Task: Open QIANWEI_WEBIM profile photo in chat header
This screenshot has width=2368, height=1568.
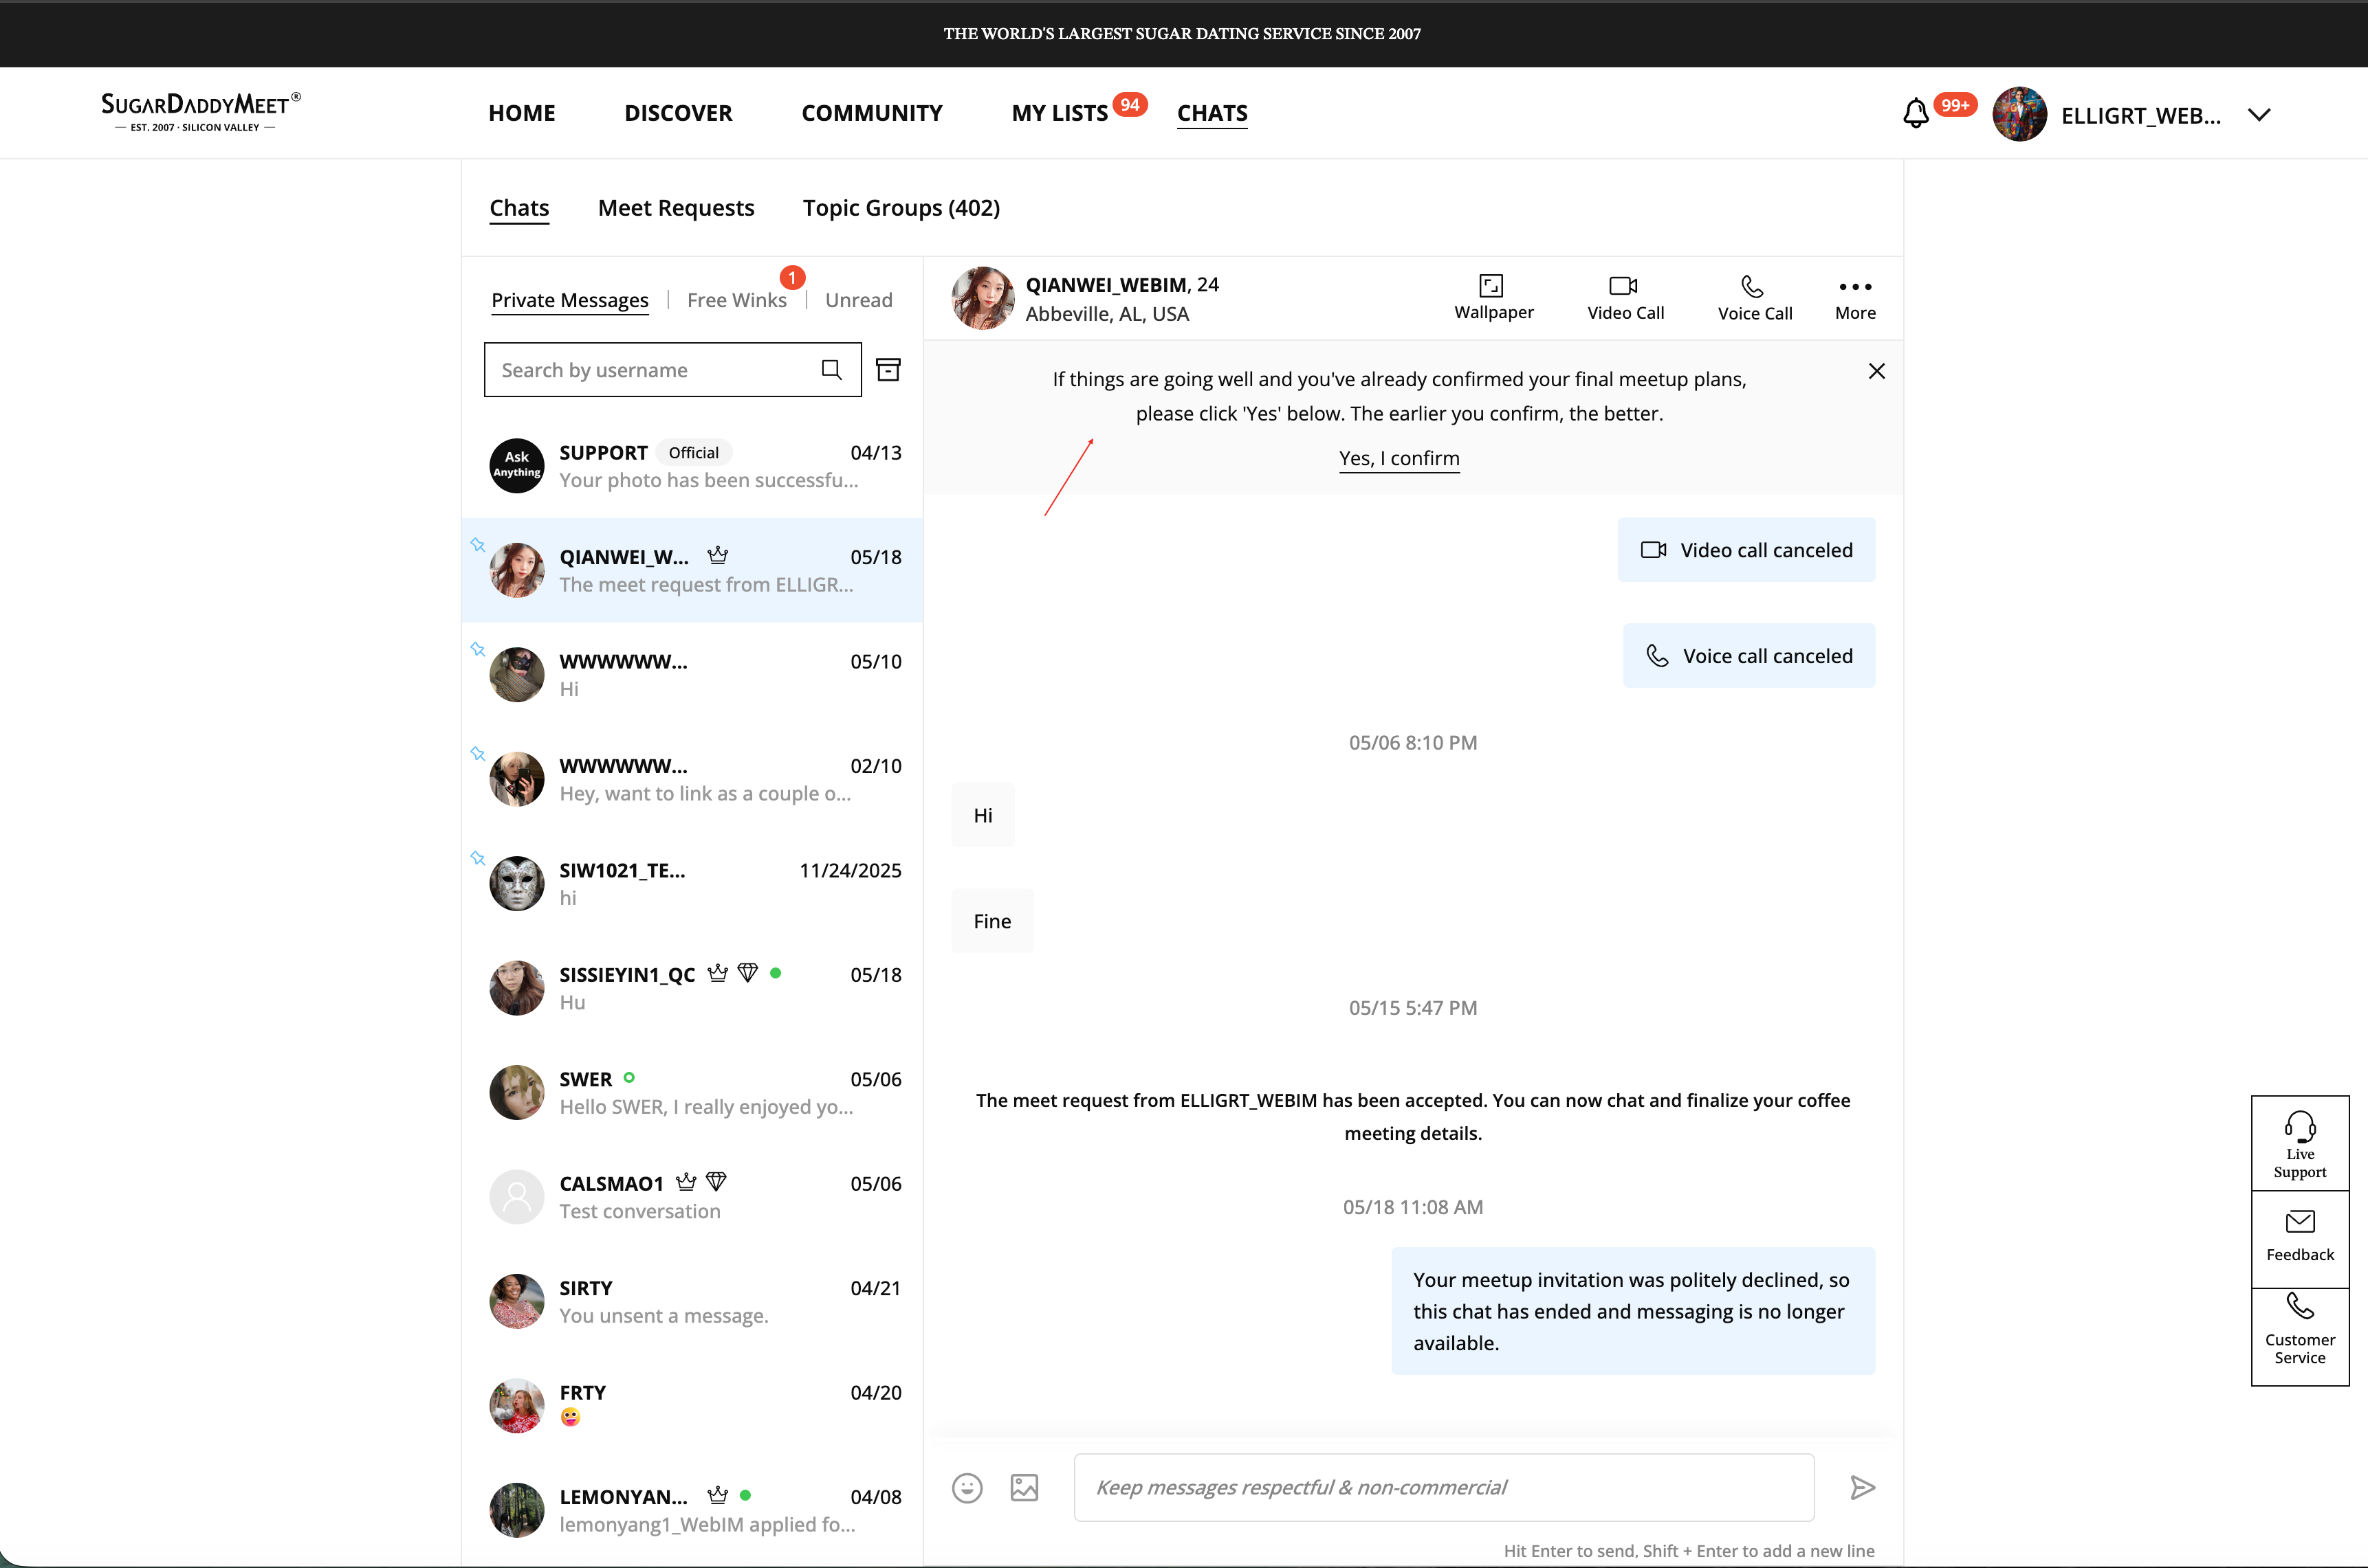Action: [x=983, y=298]
